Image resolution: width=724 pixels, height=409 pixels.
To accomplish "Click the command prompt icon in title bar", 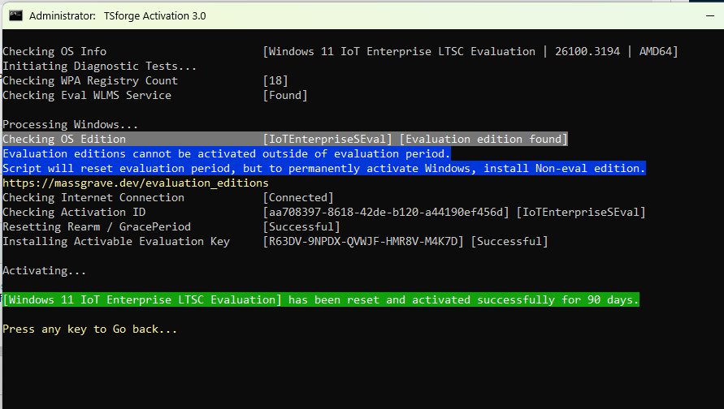I will click(15, 15).
